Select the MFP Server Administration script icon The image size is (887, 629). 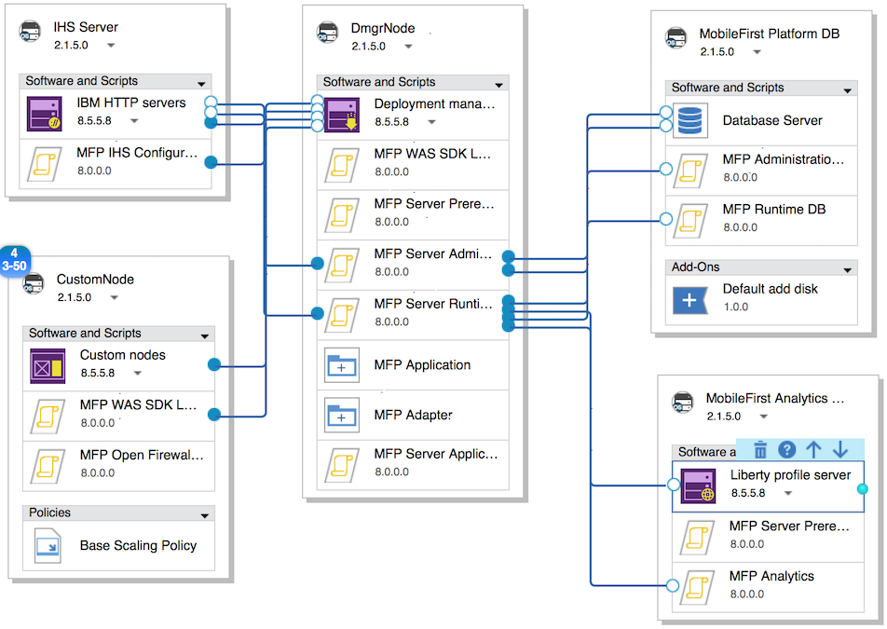pos(342,266)
